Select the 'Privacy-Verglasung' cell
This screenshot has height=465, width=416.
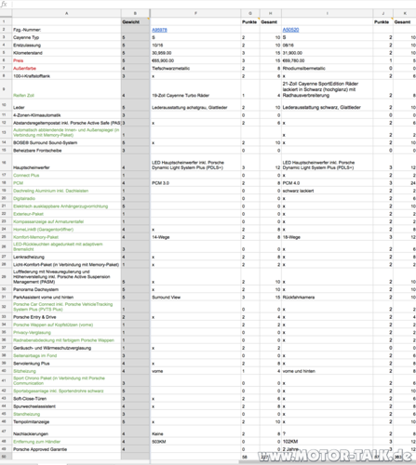(66, 333)
